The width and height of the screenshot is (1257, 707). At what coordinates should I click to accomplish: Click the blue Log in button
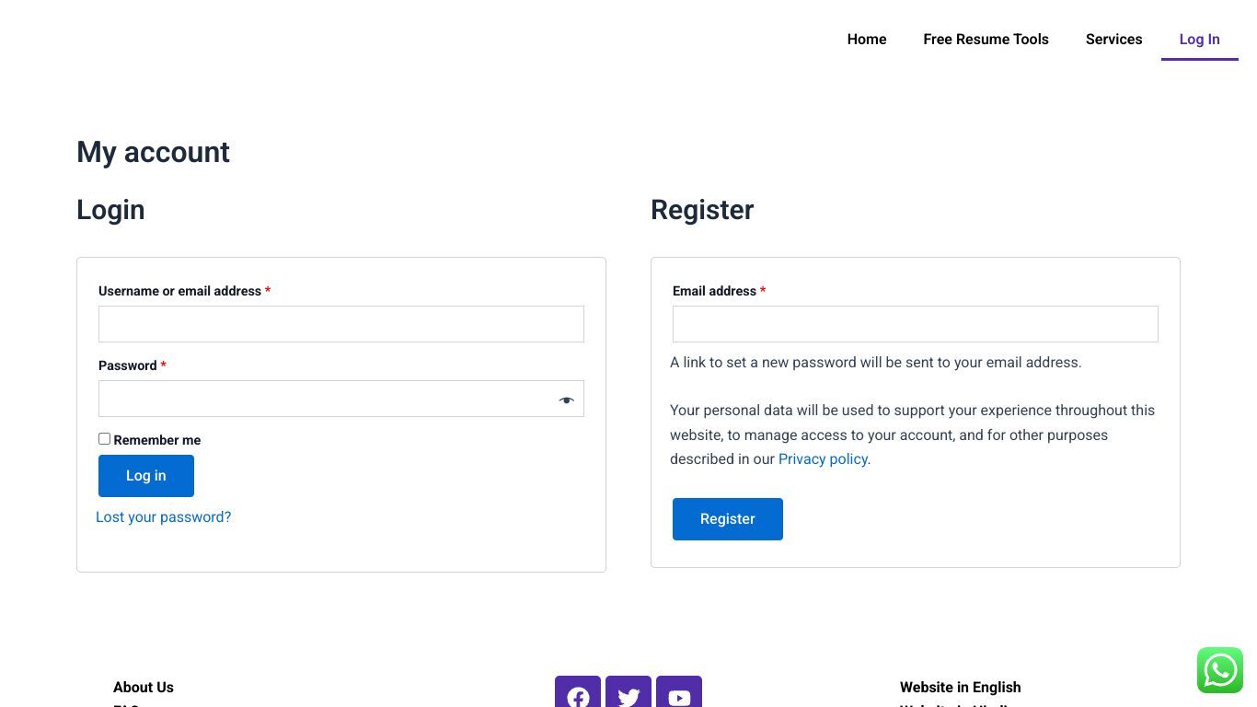[146, 476]
